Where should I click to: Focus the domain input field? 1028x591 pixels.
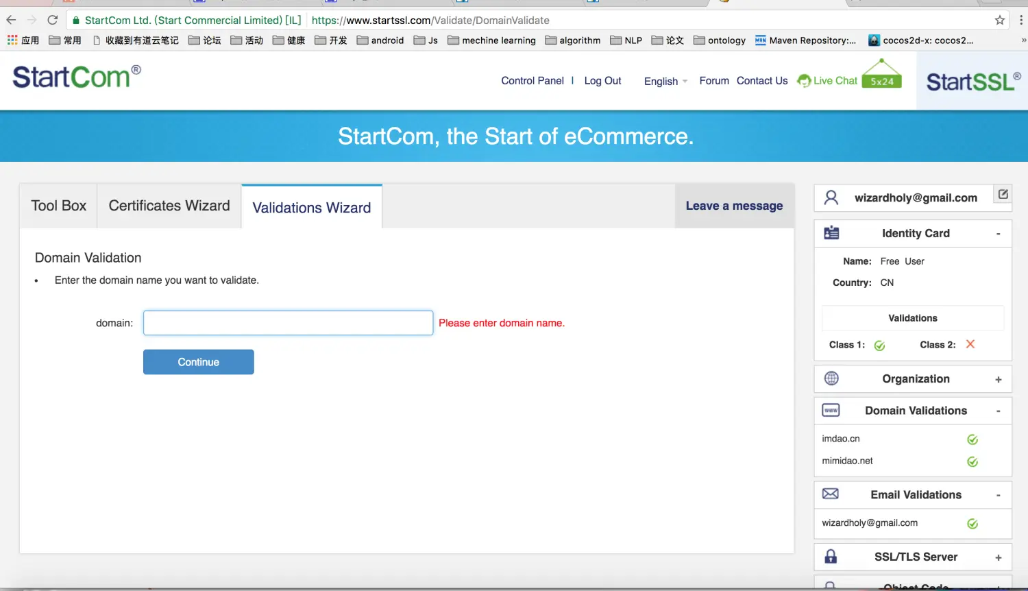pos(288,323)
